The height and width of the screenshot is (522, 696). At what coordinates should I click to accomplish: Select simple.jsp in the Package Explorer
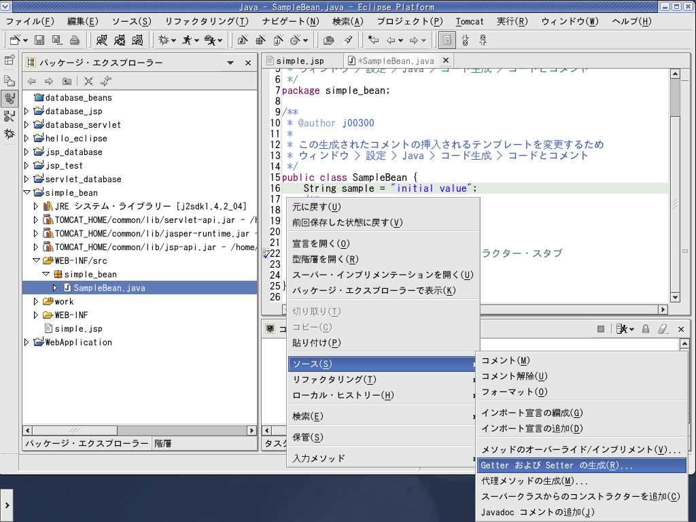79,328
